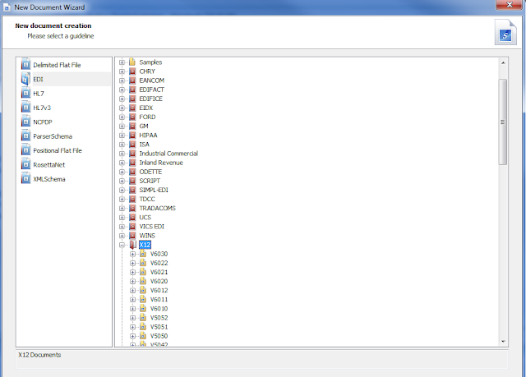The image size is (526, 377).
Task: Click the V6030 folder icon
Action: pos(143,254)
